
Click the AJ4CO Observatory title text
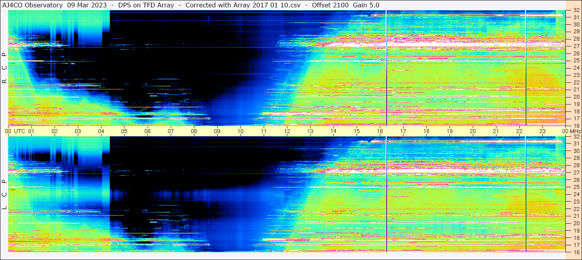[x=33, y=5]
